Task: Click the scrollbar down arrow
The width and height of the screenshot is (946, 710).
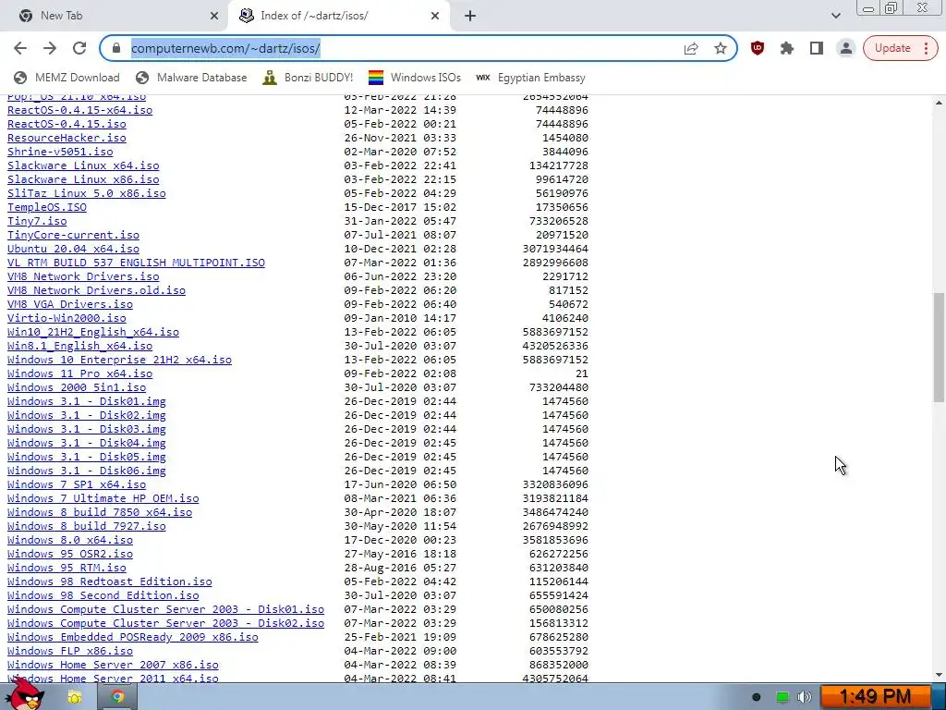Action: click(x=939, y=675)
